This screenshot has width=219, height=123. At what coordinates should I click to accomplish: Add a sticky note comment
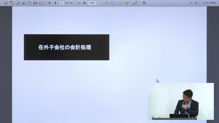pyautogui.click(x=121, y=3)
